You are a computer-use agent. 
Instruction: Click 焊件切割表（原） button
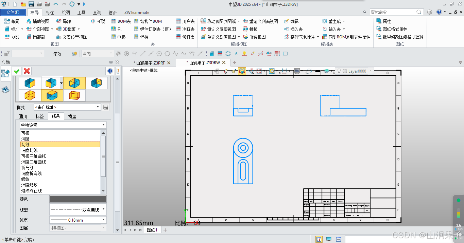pyautogui.click(x=153, y=29)
